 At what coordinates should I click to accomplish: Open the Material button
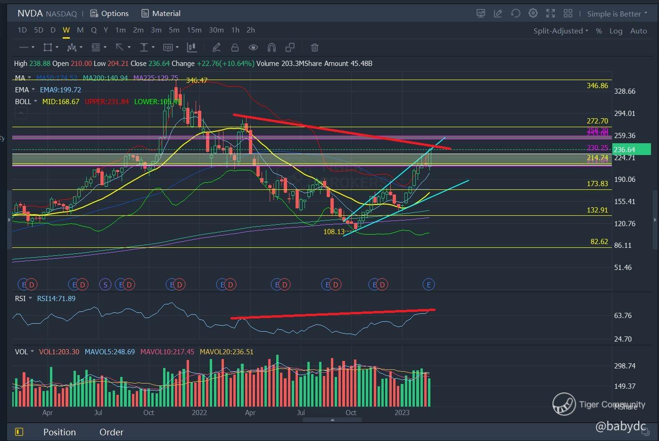161,13
